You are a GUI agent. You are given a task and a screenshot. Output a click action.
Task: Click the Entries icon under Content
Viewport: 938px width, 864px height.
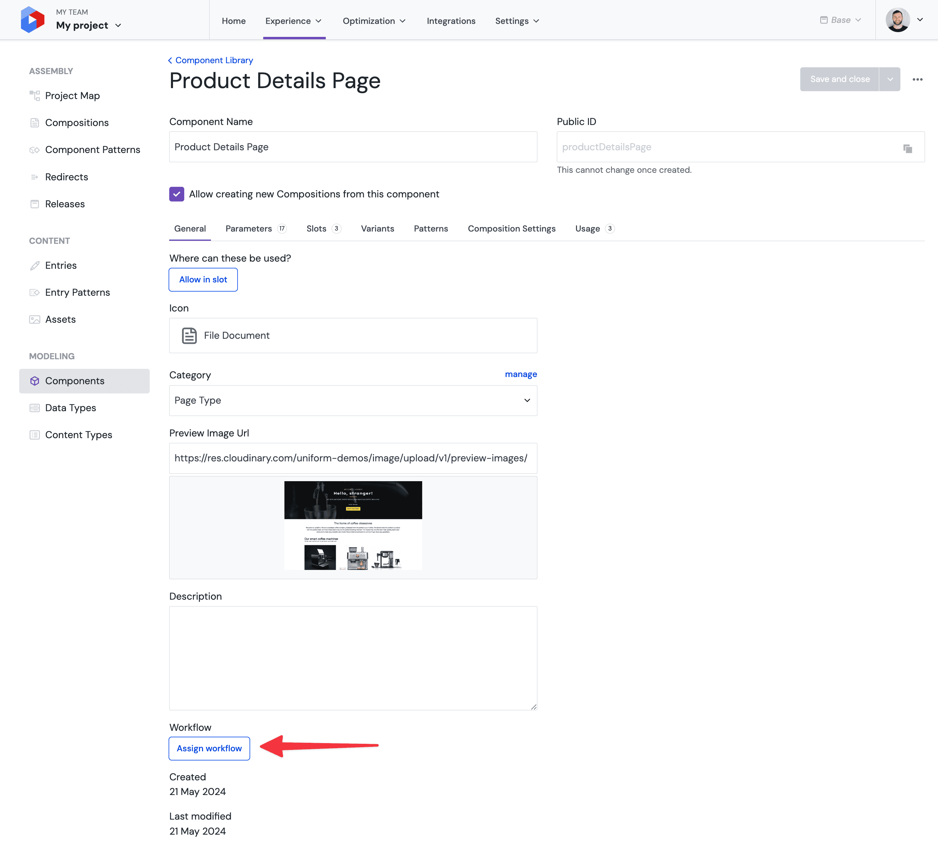(34, 265)
